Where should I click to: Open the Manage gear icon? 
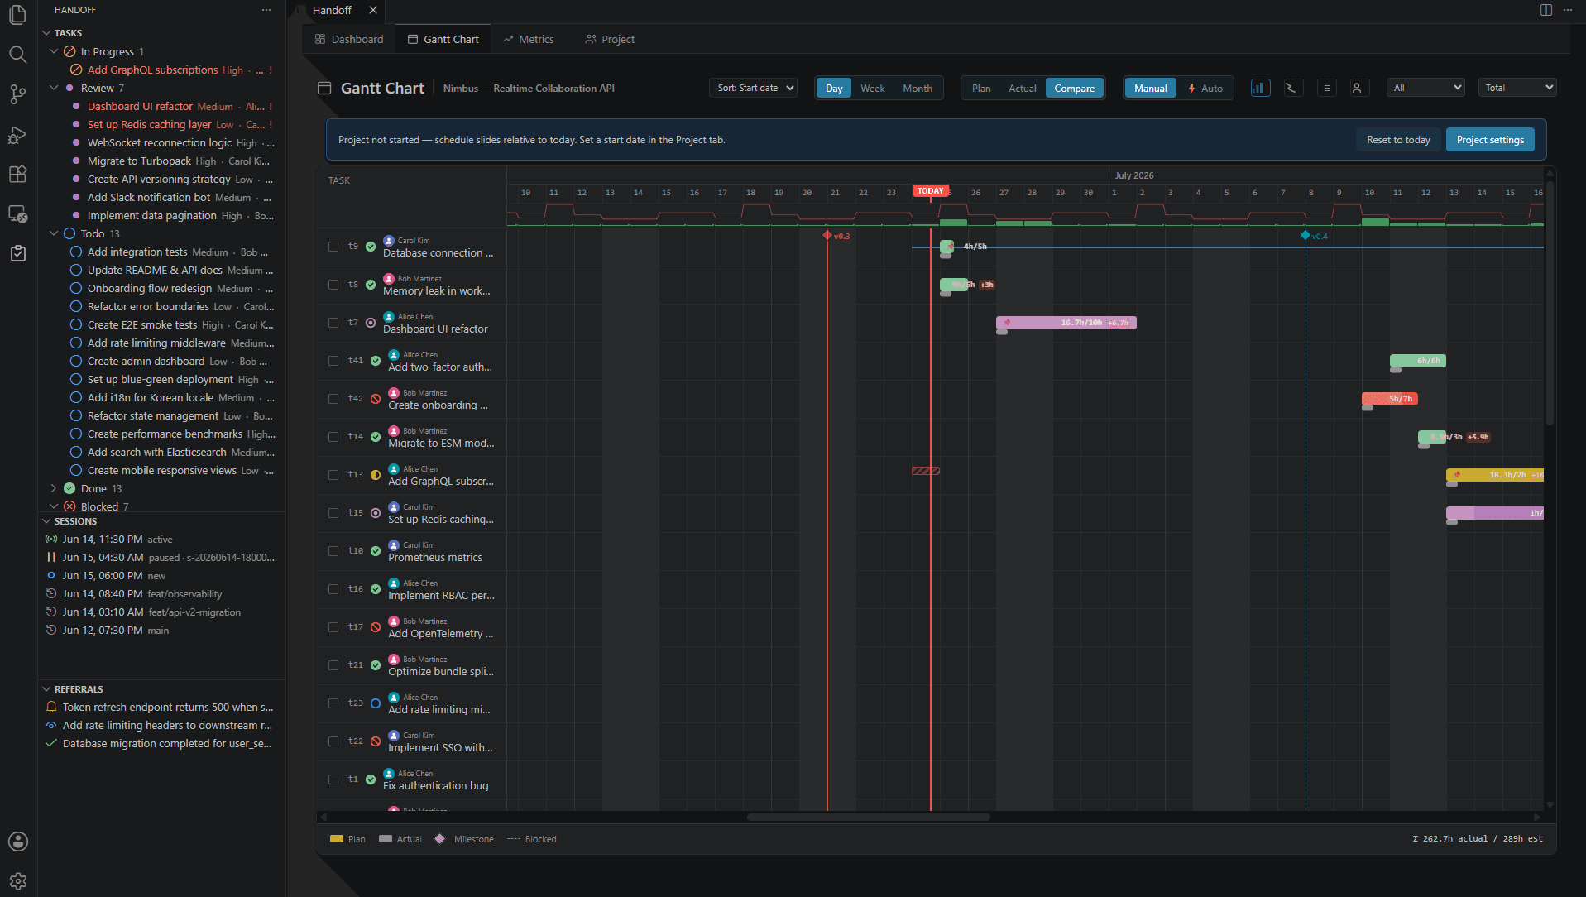[x=17, y=881]
